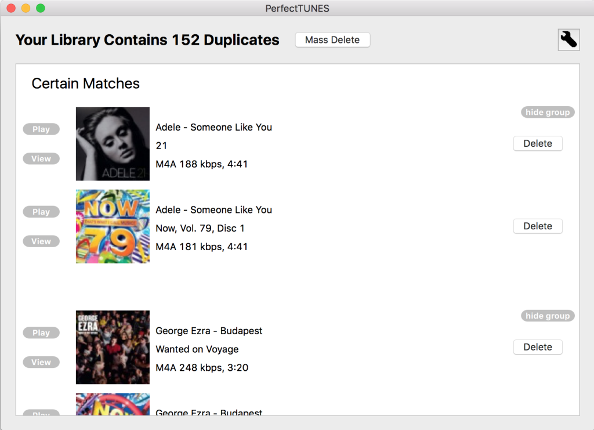
Task: Delete Adele track at 181 kbps
Action: 538,226
